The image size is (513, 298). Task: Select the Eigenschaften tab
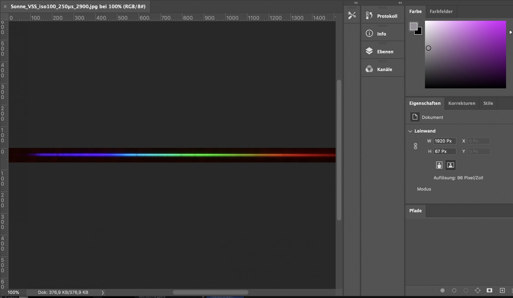pos(425,103)
